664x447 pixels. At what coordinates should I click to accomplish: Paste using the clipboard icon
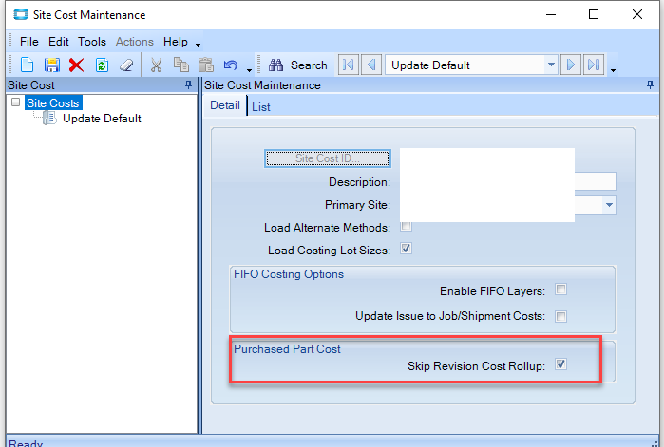[206, 65]
